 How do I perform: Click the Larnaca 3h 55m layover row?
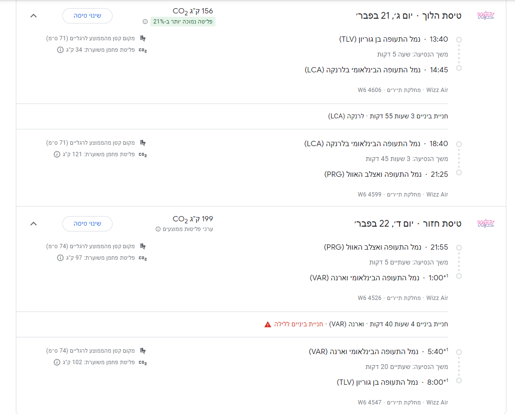tap(388, 116)
